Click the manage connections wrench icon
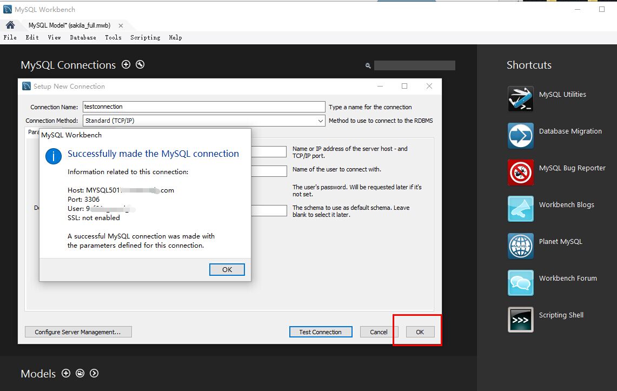 [140, 64]
